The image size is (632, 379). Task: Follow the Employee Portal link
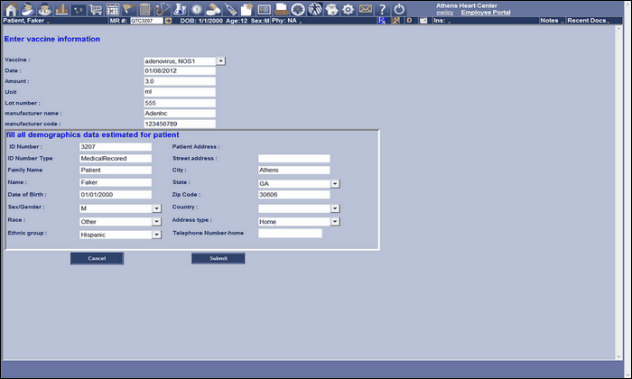tap(486, 13)
